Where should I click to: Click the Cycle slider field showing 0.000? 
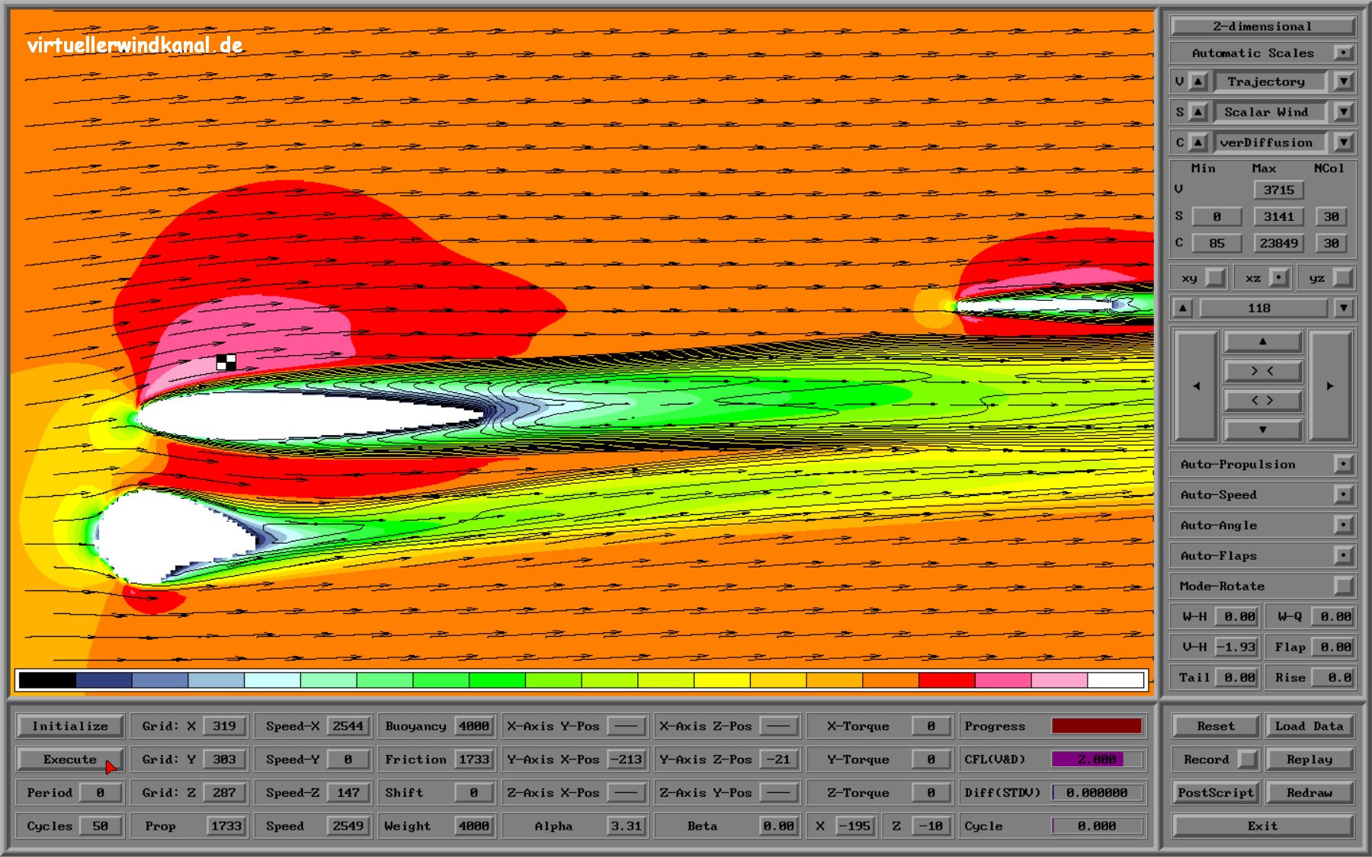pos(1098,826)
